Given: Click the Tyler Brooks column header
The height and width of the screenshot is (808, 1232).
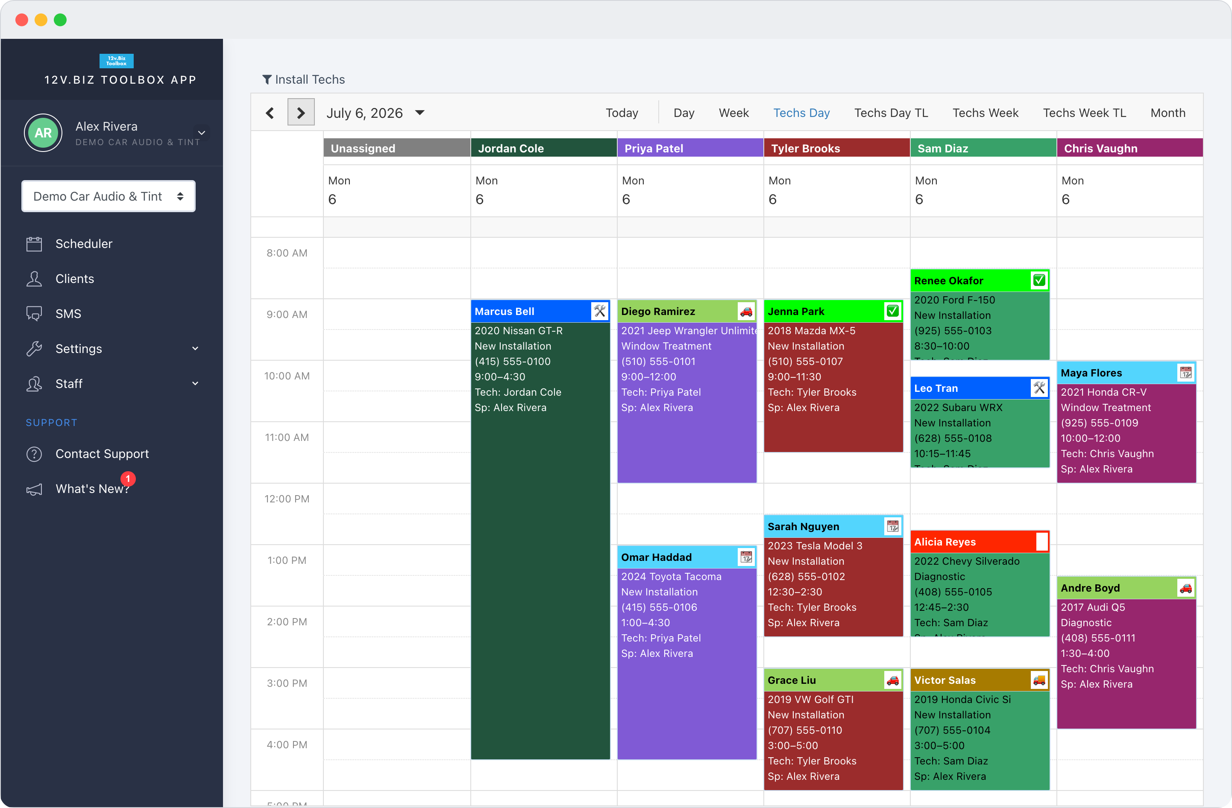Looking at the screenshot, I should 837,148.
